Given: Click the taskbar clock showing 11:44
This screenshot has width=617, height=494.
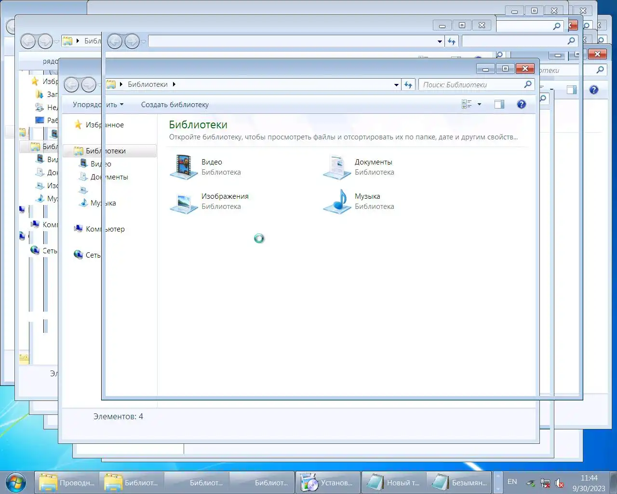Looking at the screenshot, I should point(589,483).
